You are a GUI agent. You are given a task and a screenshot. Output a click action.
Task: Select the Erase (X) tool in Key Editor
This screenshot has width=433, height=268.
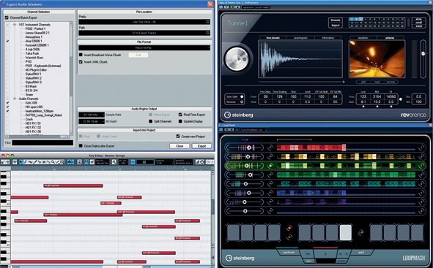click(x=44, y=162)
